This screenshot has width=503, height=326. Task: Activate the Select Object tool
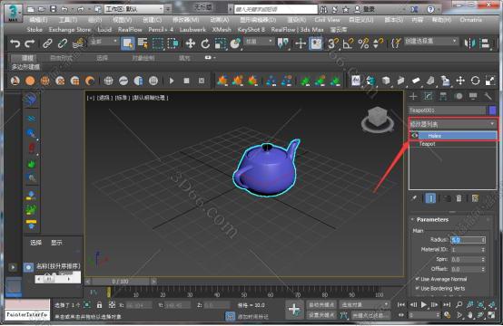tap(128, 43)
